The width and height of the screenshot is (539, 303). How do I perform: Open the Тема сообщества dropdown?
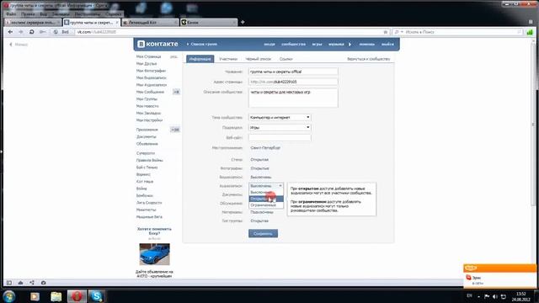280,118
